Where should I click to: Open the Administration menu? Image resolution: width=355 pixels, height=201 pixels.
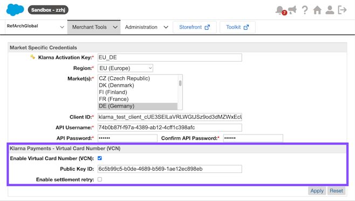(x=147, y=27)
